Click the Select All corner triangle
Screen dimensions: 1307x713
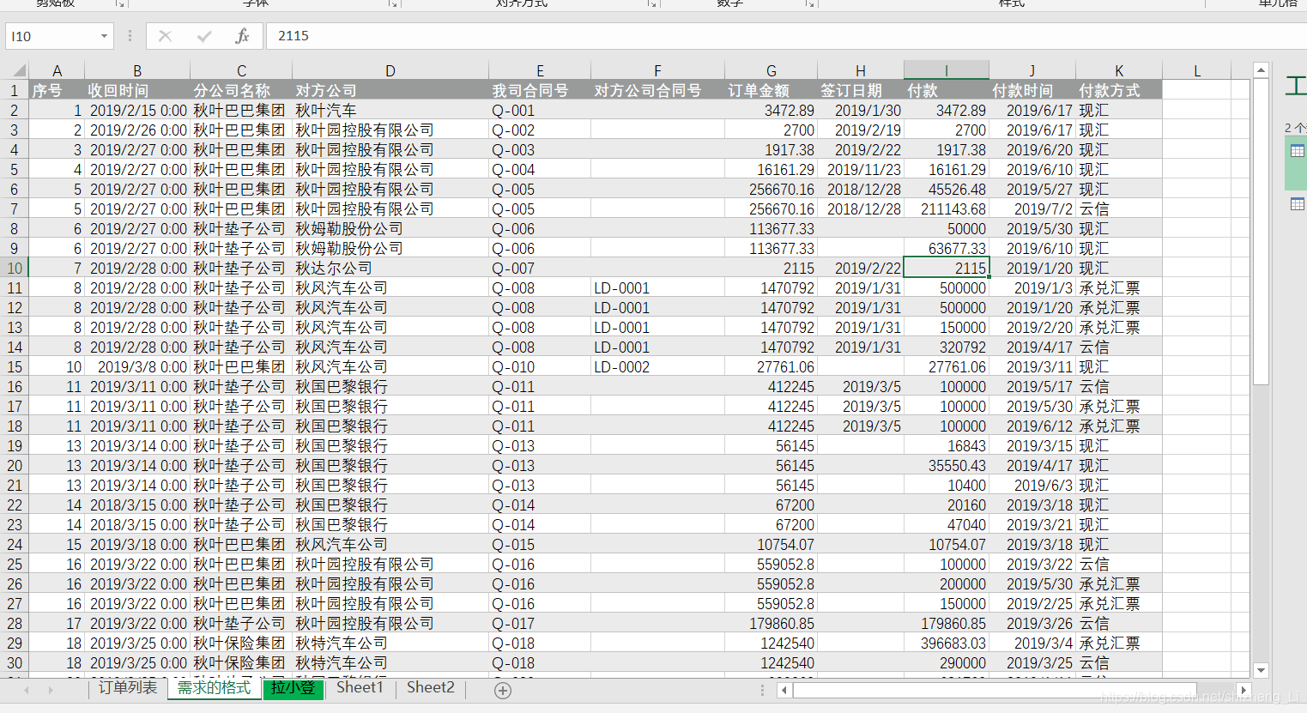tap(17, 70)
